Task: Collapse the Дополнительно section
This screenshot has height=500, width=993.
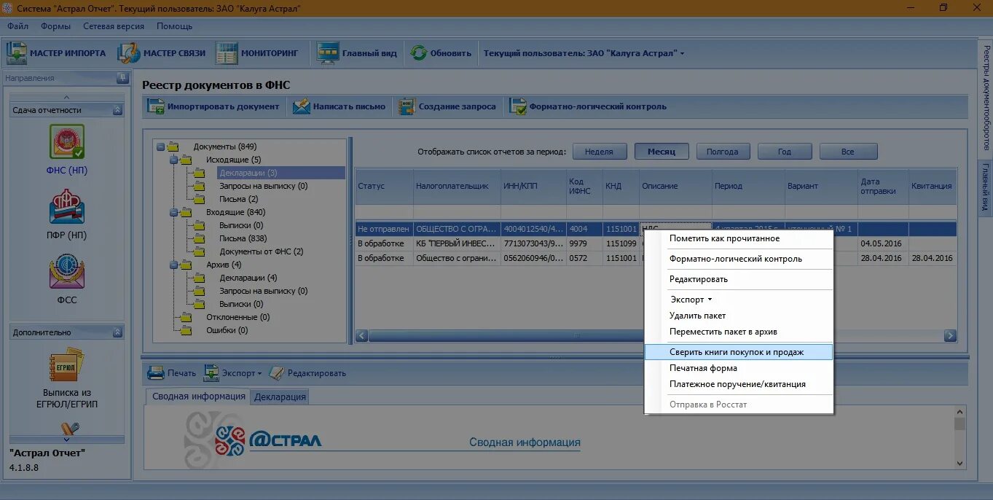Action: point(117,332)
